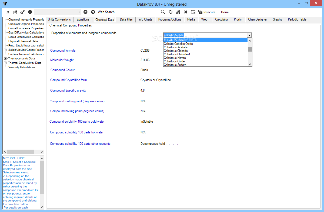Select Liquid Diffusivities Calculations tree item
Image resolution: width=324 pixels, height=212 pixels.
[26, 37]
